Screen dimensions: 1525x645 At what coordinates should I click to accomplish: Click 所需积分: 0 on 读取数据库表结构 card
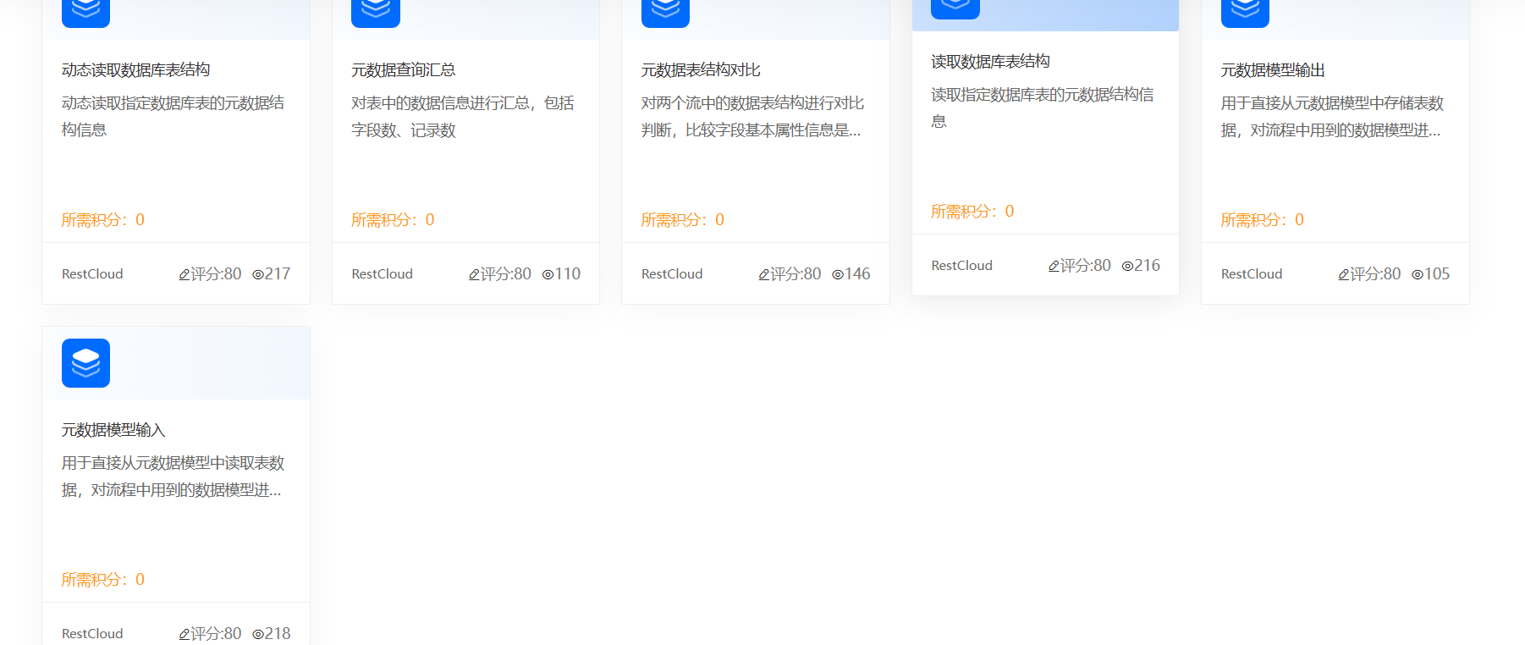pyautogui.click(x=972, y=212)
